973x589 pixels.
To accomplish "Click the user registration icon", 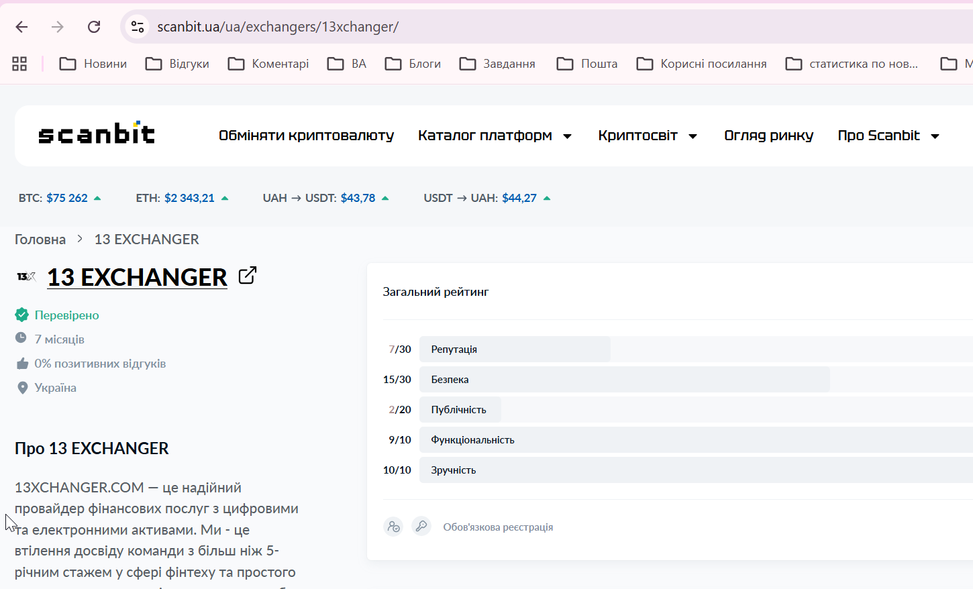I will click(393, 527).
